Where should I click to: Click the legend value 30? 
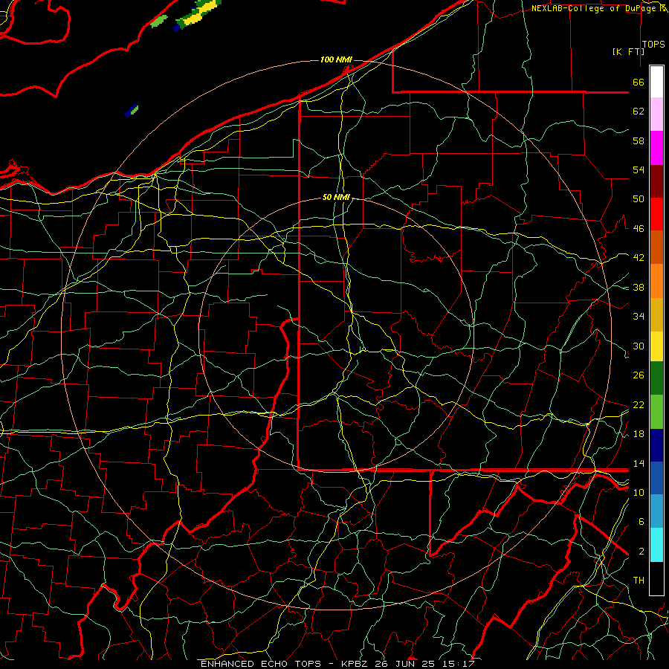click(x=639, y=346)
